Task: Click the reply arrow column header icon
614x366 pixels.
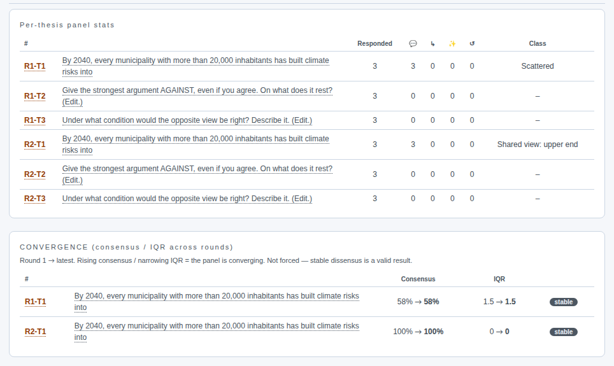Action: click(x=432, y=43)
